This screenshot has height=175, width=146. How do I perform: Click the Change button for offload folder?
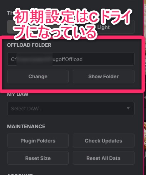click(38, 76)
